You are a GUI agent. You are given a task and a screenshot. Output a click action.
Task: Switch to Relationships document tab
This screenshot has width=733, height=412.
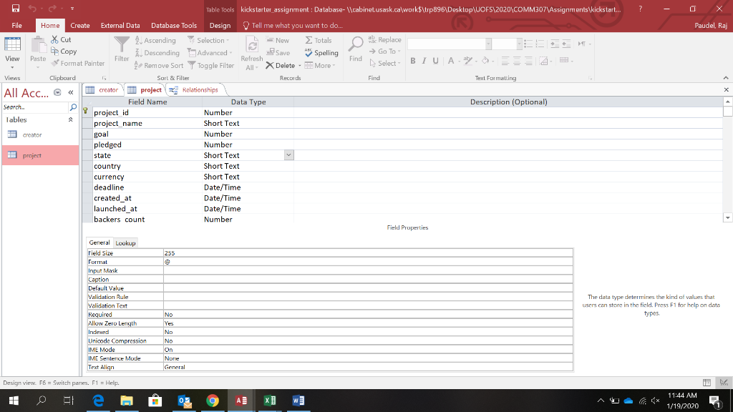tap(195, 89)
